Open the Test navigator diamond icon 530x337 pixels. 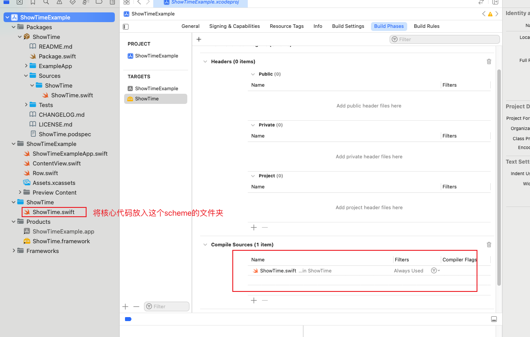72,2
